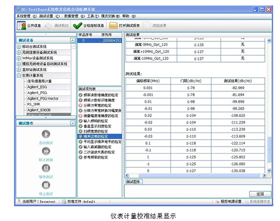Click the 系统连接状态 status bar indicator

coord(258,201)
